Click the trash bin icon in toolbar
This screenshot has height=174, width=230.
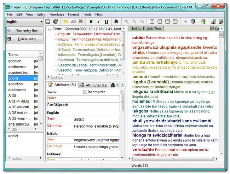pos(193,22)
